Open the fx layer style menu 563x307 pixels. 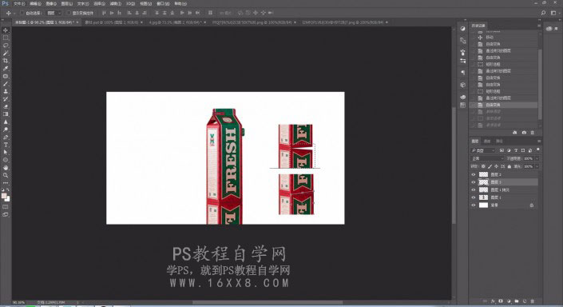tap(493, 301)
